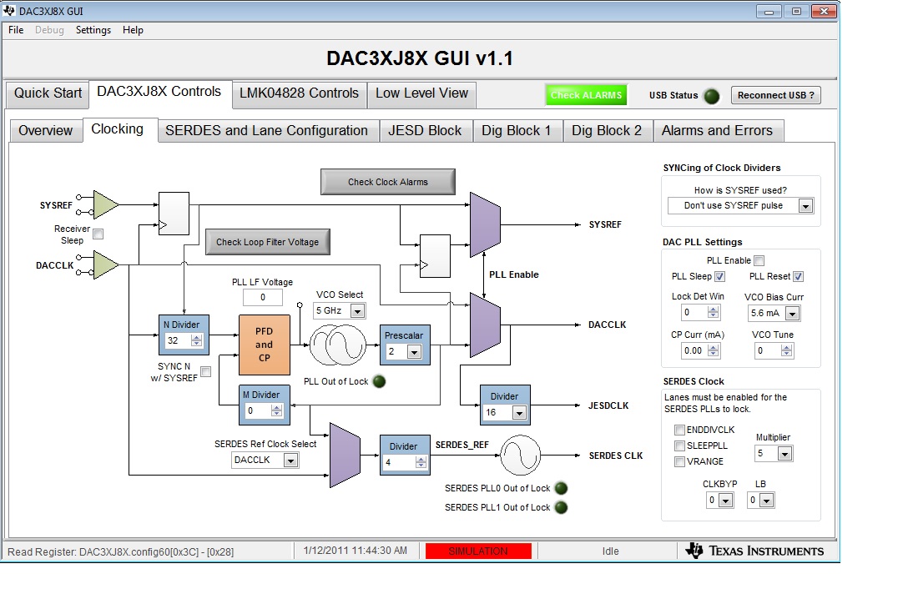The width and height of the screenshot is (898, 599).
Task: Uncheck the PLL Reset checkbox
Action: [799, 277]
